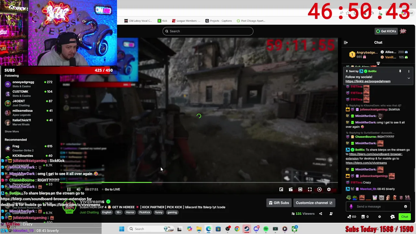This screenshot has width=416, height=234.
Task: Select the gaming stream tag
Action: 172,213
